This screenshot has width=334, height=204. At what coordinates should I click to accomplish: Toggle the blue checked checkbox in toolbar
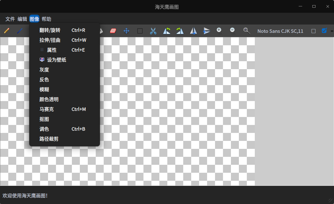(x=324, y=31)
